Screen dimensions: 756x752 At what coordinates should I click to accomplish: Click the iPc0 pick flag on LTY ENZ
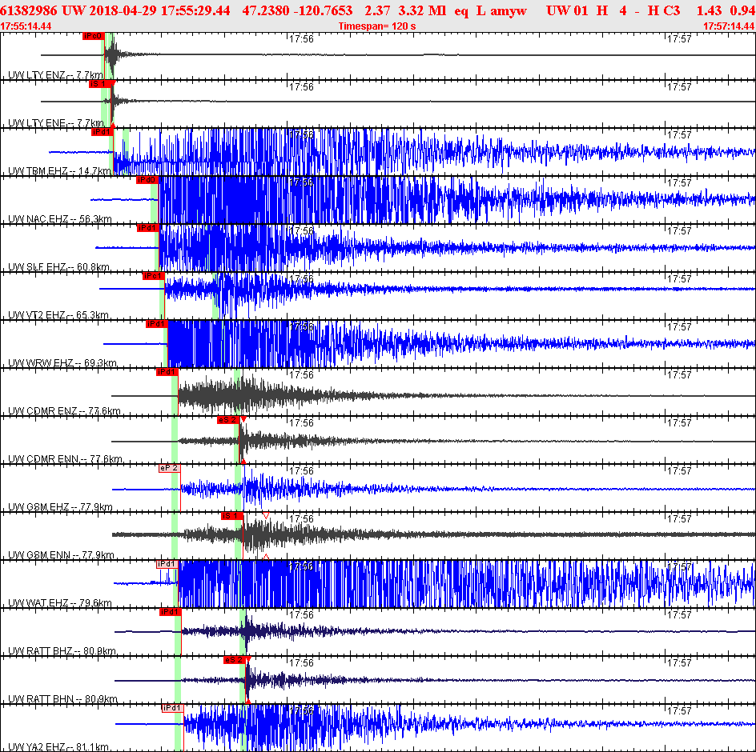93,36
